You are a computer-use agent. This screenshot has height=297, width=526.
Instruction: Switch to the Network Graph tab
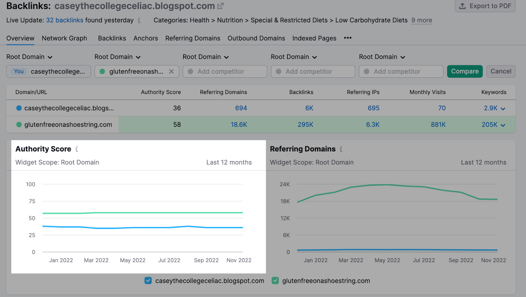[64, 38]
